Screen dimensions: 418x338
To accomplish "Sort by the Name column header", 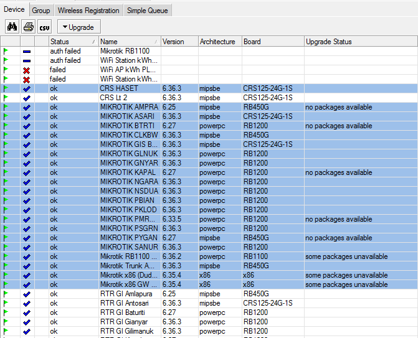I will pos(130,42).
